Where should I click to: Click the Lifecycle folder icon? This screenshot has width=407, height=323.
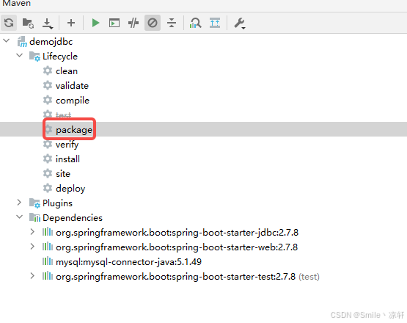(34, 56)
